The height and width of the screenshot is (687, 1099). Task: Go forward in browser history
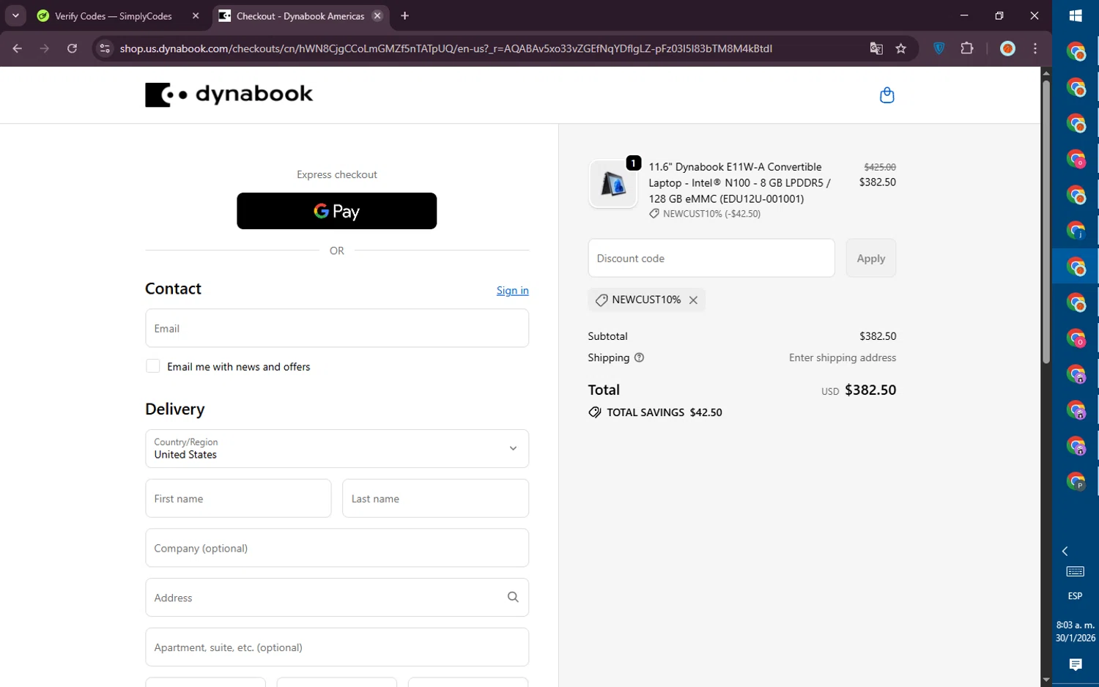coord(45,48)
